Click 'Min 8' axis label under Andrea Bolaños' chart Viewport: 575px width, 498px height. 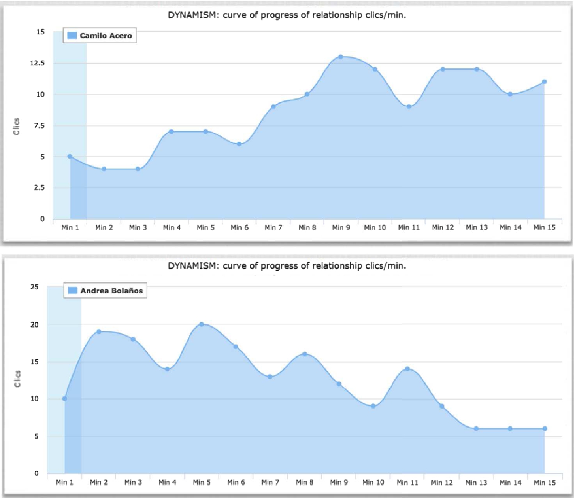point(305,483)
